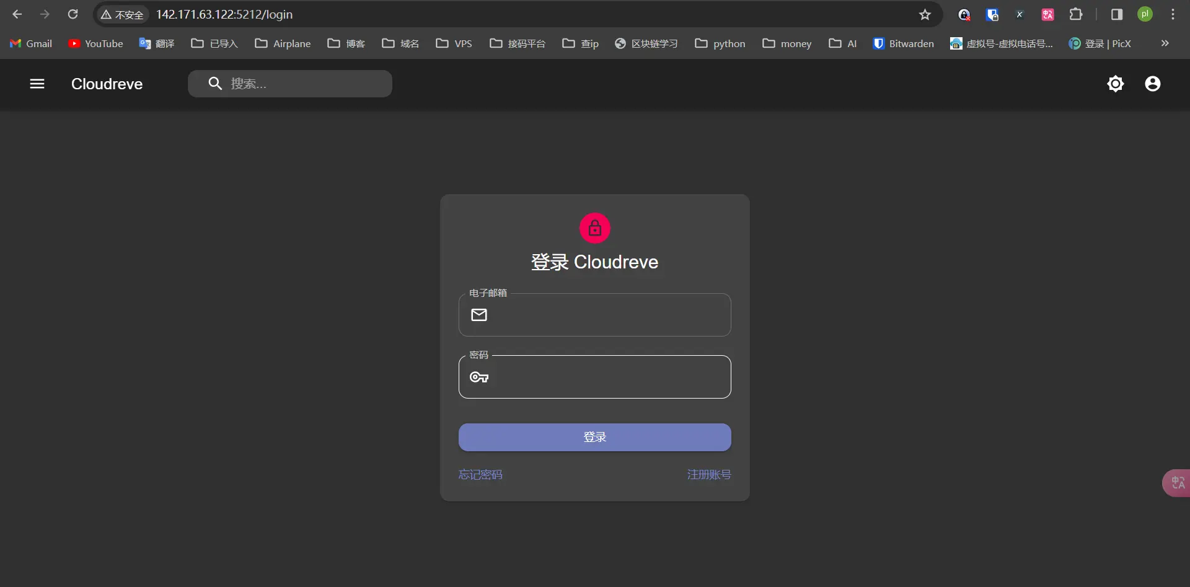Click the key icon in password field
Viewport: 1190px width, 587px height.
(x=479, y=377)
